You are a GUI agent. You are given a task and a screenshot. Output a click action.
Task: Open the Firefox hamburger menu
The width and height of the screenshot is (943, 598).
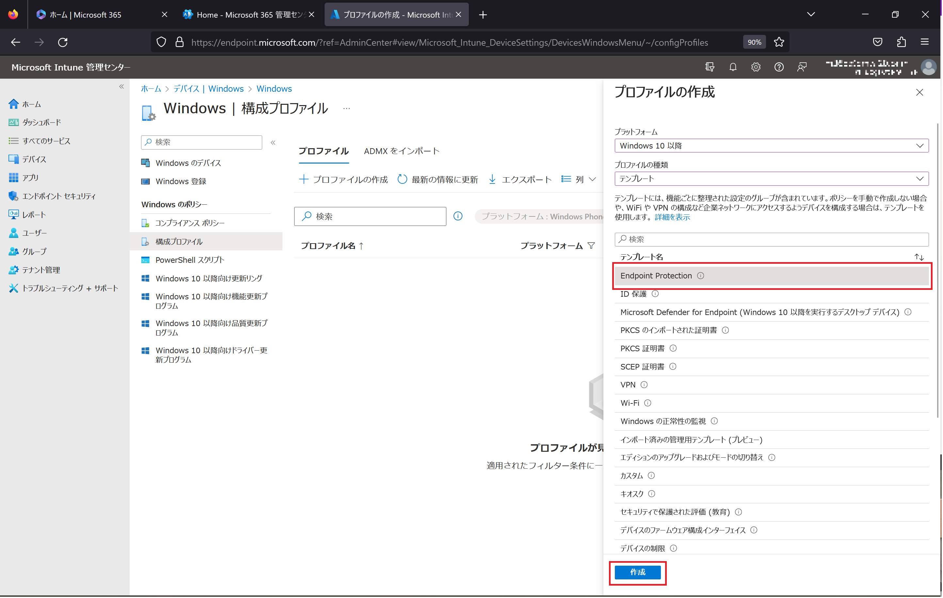point(925,42)
